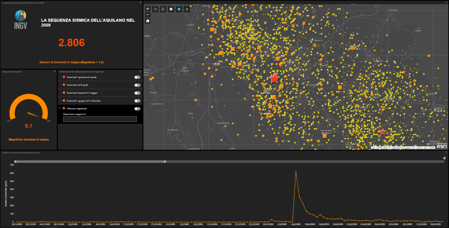449x228 pixels.
Task: Open the blue basemap tool
Action: click(x=179, y=9)
